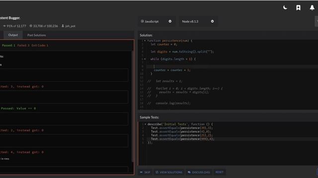Click the View Solutions icon
Viewport: 318px width, 178px height.
tap(157, 172)
